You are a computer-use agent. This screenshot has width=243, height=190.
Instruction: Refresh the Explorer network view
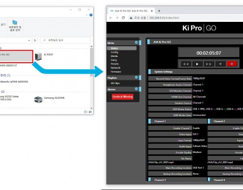click(x=35, y=40)
